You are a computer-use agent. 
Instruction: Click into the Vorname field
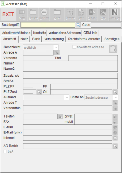38,58
